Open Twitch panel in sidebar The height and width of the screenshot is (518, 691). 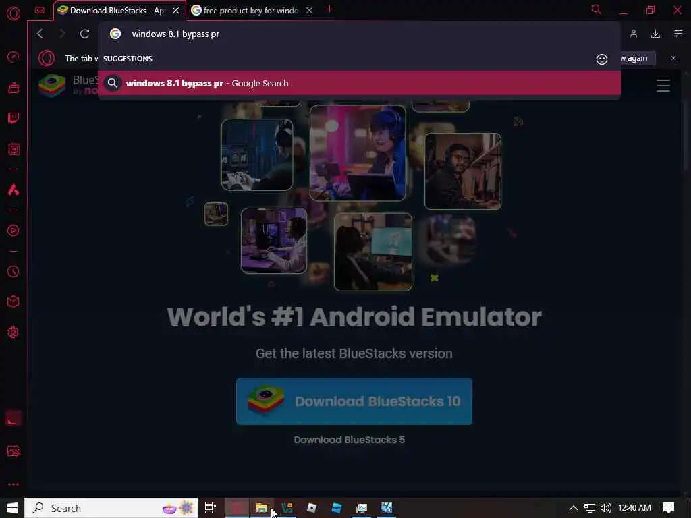click(13, 118)
